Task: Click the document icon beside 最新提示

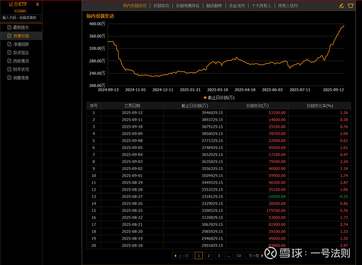Action: click(x=9, y=27)
